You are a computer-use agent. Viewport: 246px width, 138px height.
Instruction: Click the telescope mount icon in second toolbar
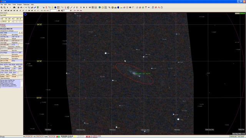click(x=59, y=10)
